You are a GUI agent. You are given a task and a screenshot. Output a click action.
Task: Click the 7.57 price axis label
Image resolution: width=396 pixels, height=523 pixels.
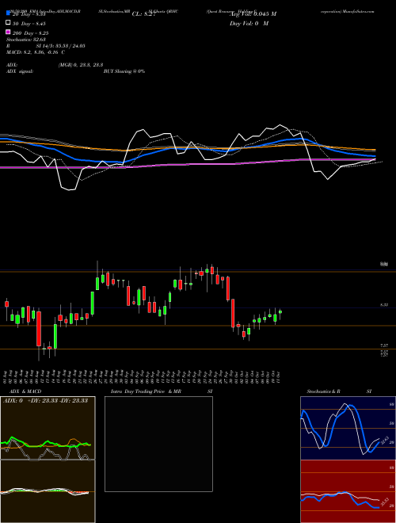383,345
